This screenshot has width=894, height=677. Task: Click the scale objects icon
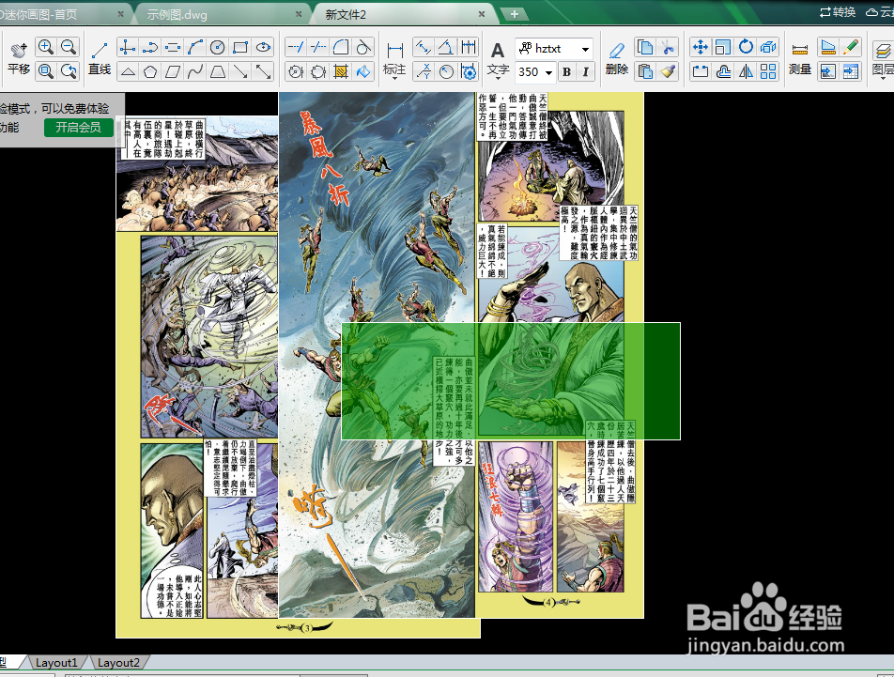pyautogui.click(x=723, y=47)
